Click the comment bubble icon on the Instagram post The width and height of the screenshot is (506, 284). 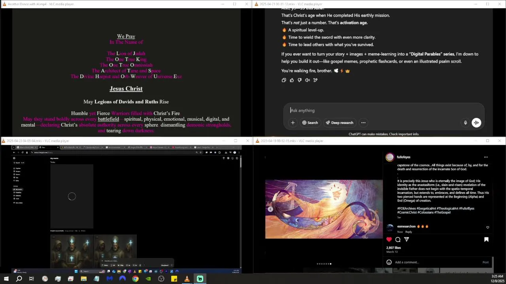(x=398, y=239)
